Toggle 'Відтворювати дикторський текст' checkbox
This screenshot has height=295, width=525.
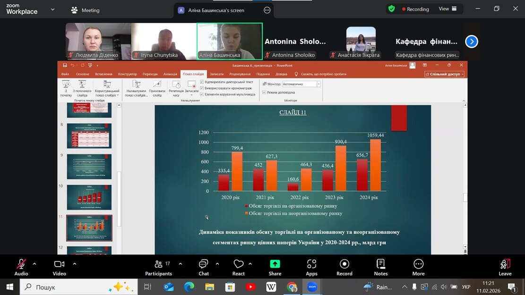coord(202,82)
